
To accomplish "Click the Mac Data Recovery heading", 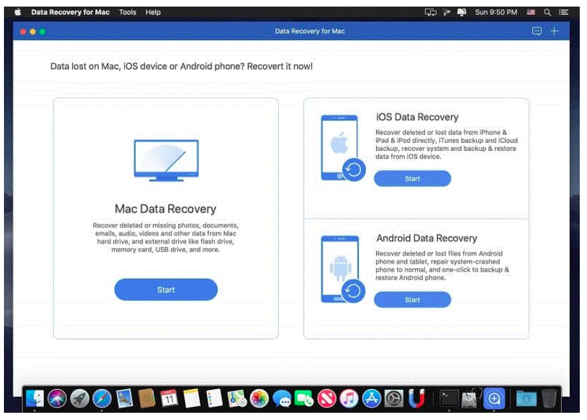I will [x=166, y=209].
